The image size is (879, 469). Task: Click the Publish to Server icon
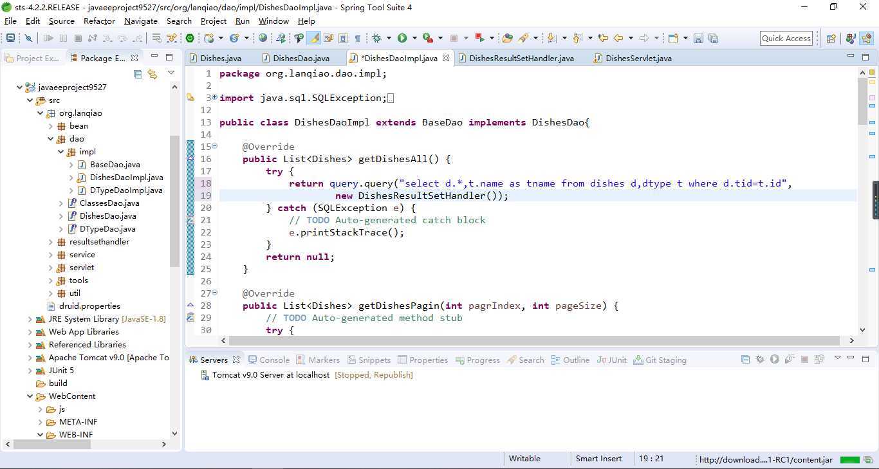(x=819, y=359)
